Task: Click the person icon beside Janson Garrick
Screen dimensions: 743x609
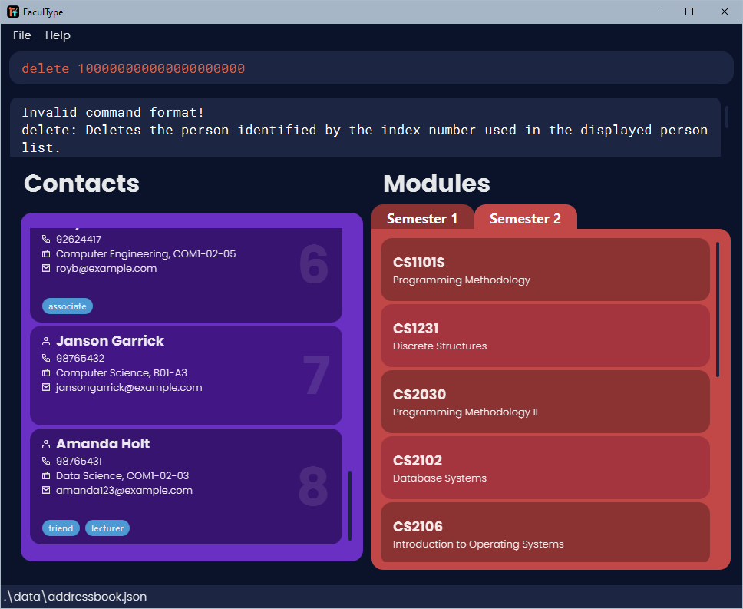Action: 46,341
